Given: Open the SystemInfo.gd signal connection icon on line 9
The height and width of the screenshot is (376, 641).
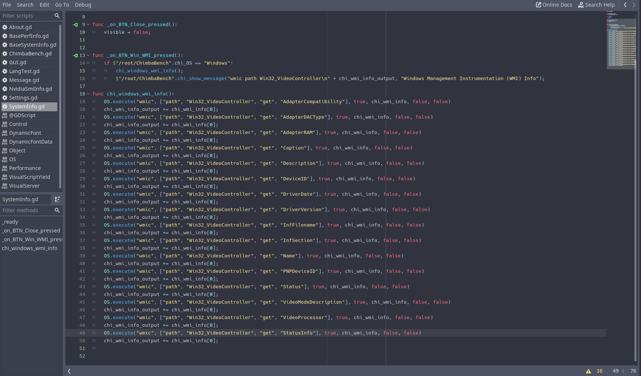Looking at the screenshot, I should click(75, 25).
